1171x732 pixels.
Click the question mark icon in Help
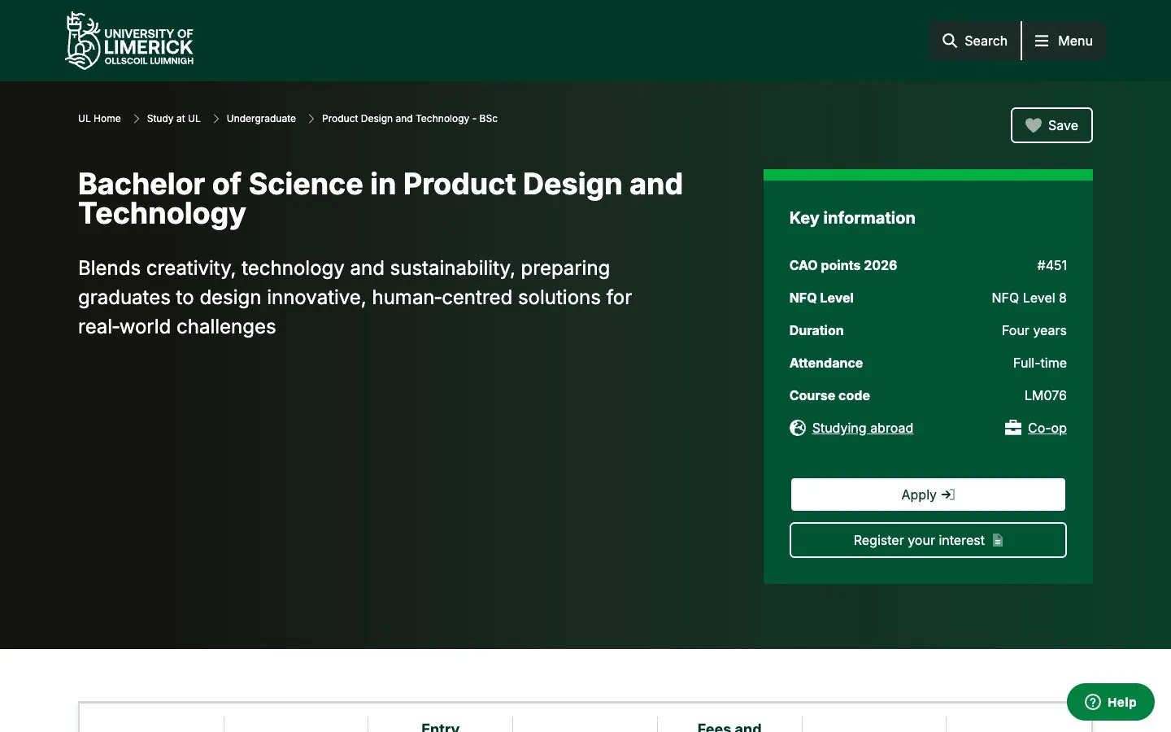tap(1093, 702)
